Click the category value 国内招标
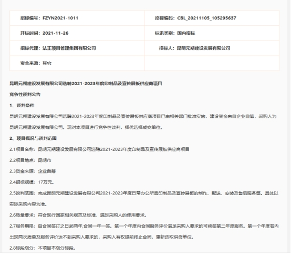 point(186,33)
